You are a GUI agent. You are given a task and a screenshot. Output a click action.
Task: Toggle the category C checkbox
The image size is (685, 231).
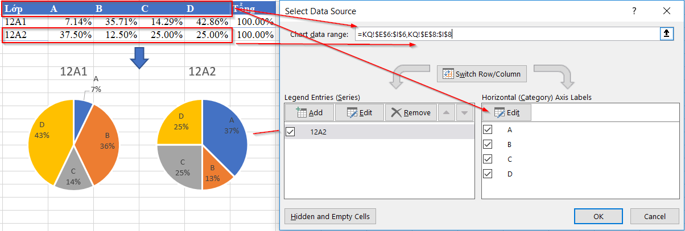[488, 159]
